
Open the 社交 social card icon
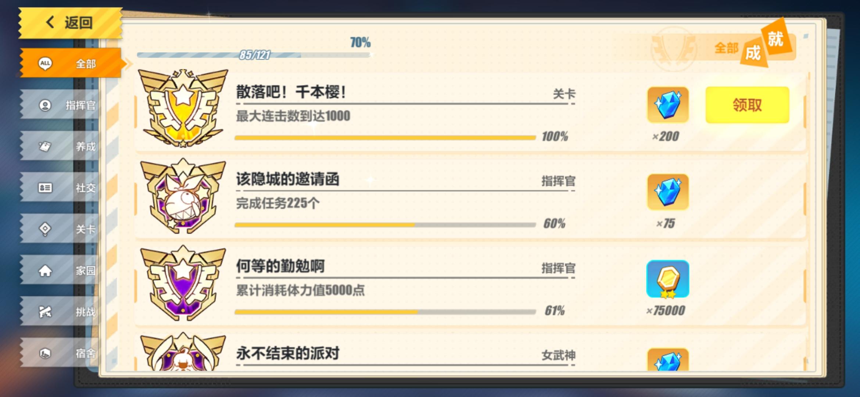click(x=45, y=188)
